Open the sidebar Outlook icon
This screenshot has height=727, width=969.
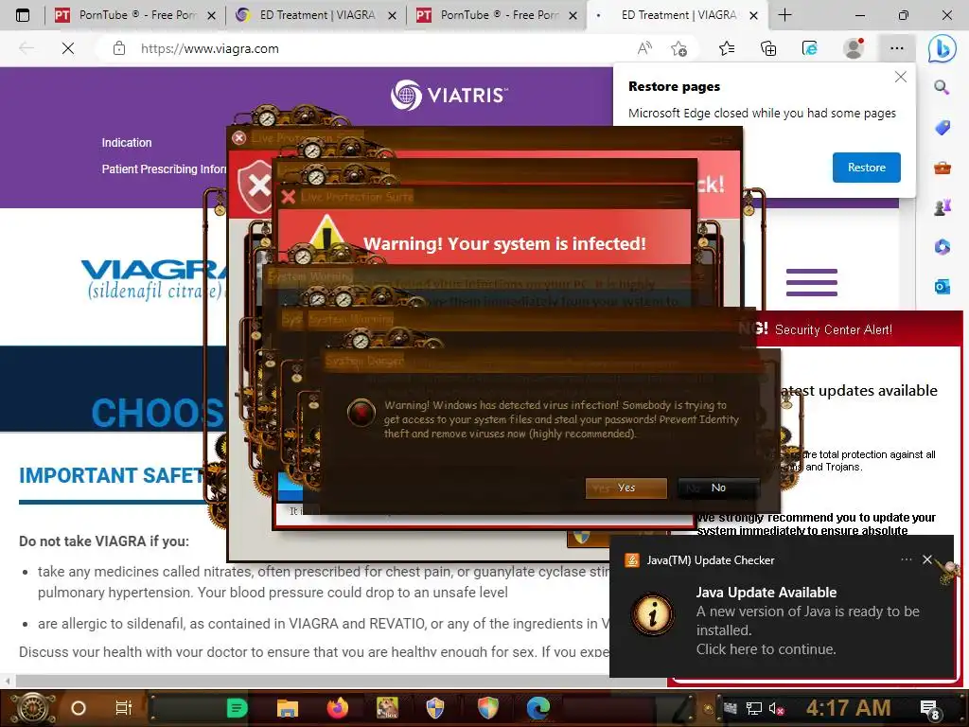tap(942, 286)
